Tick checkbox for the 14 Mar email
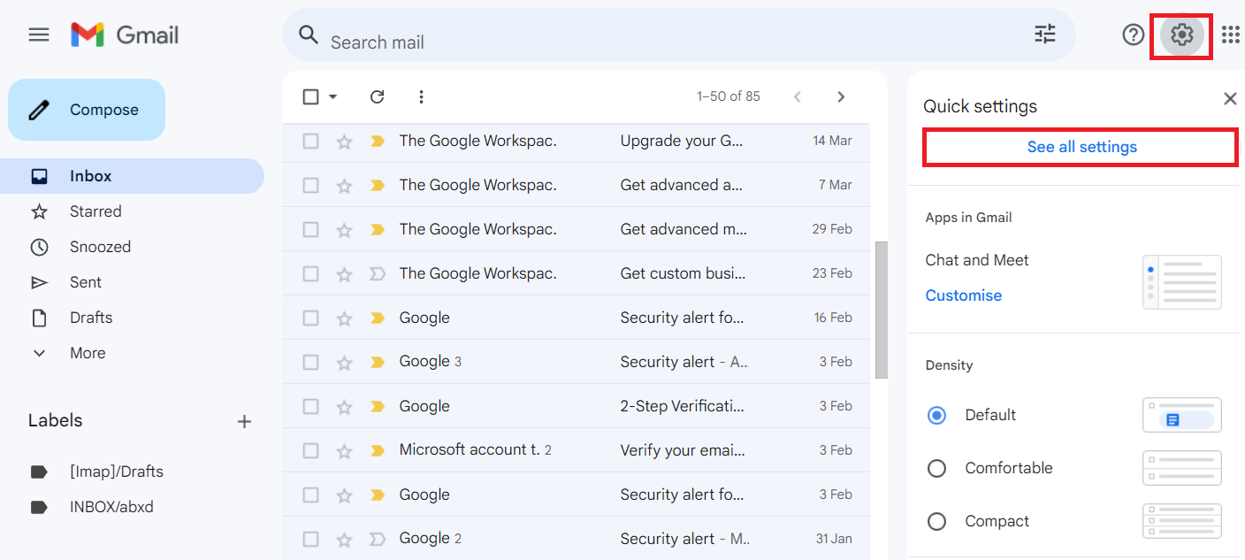The image size is (1245, 560). (x=310, y=141)
